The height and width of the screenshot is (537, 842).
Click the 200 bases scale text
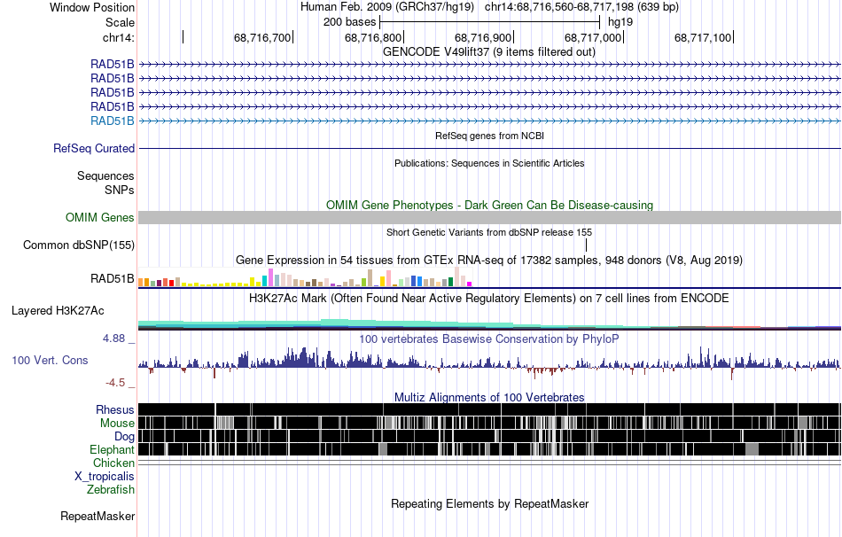tap(349, 22)
